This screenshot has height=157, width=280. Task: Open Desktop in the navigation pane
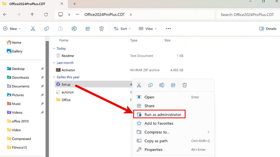16,69
